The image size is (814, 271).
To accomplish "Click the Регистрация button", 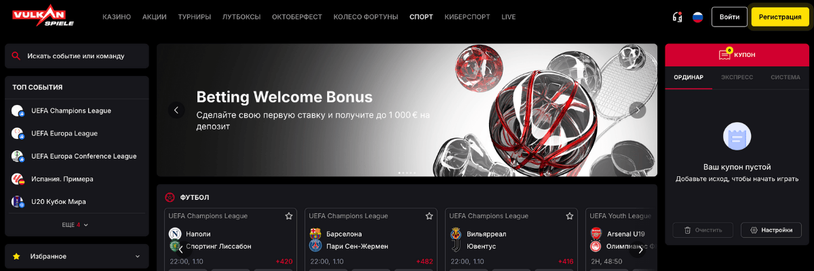I will click(x=780, y=17).
